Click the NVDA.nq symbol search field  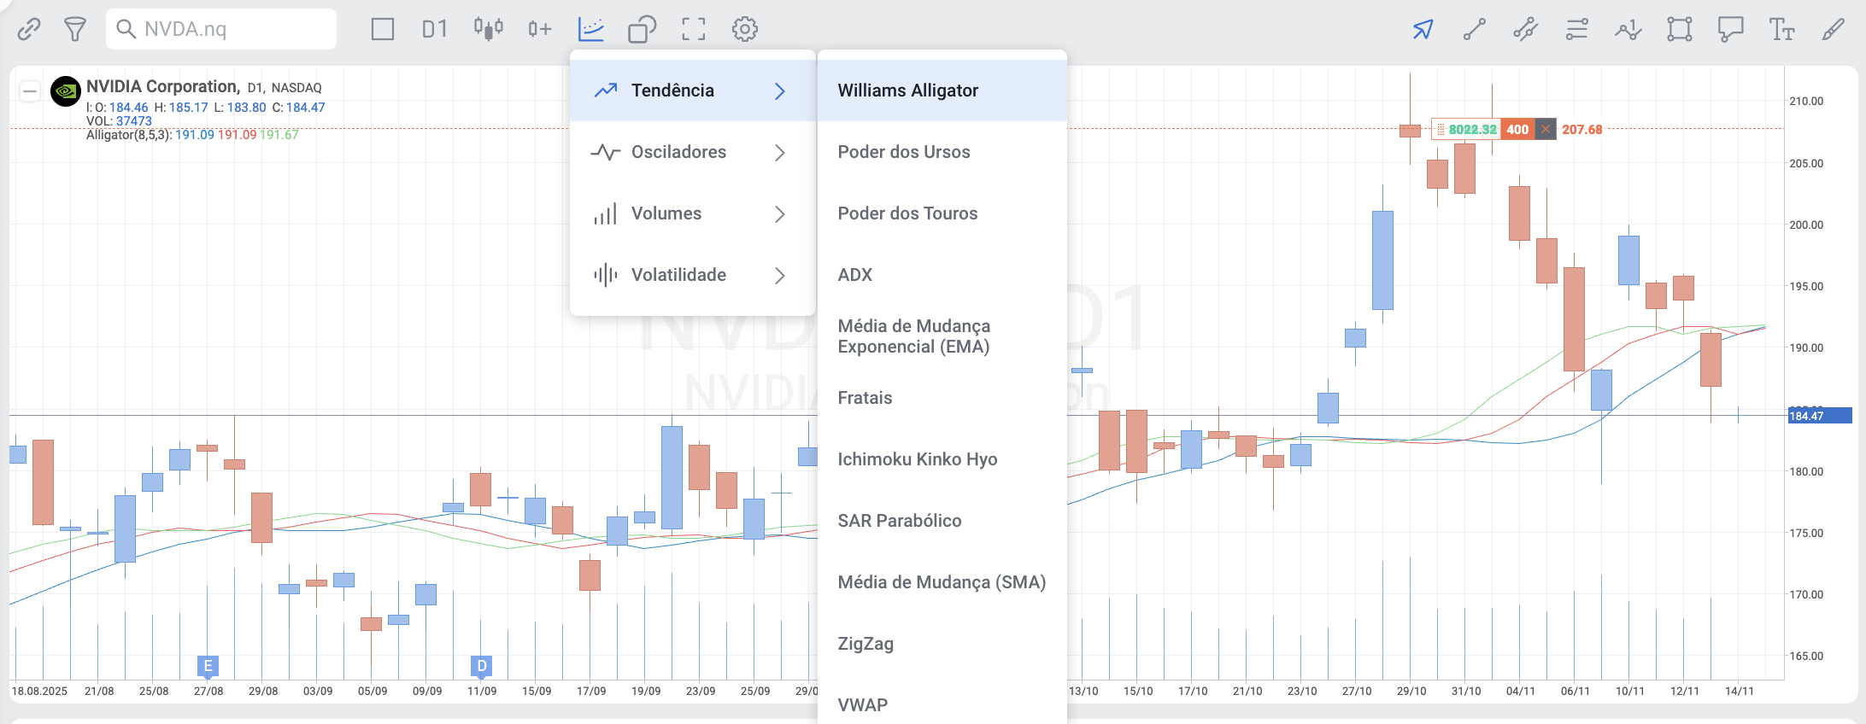point(221,29)
